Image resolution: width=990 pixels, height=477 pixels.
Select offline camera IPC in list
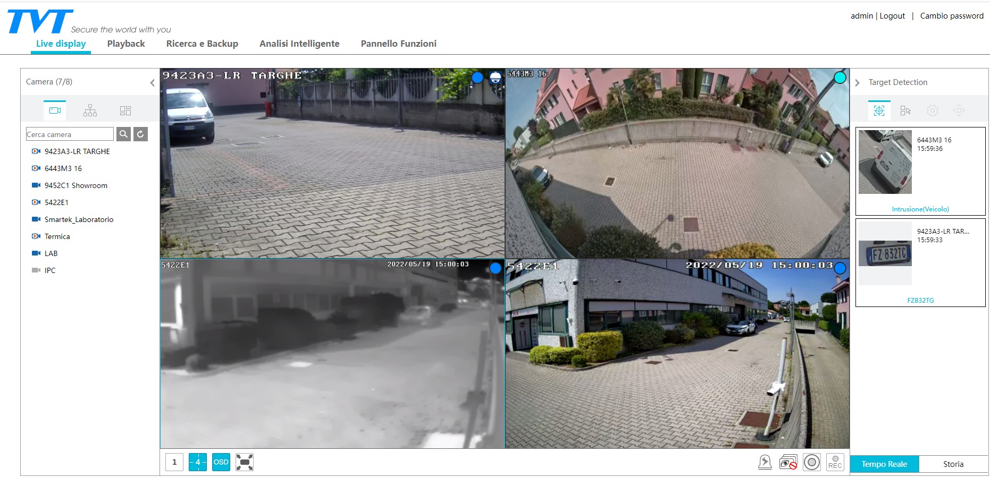pyautogui.click(x=50, y=270)
